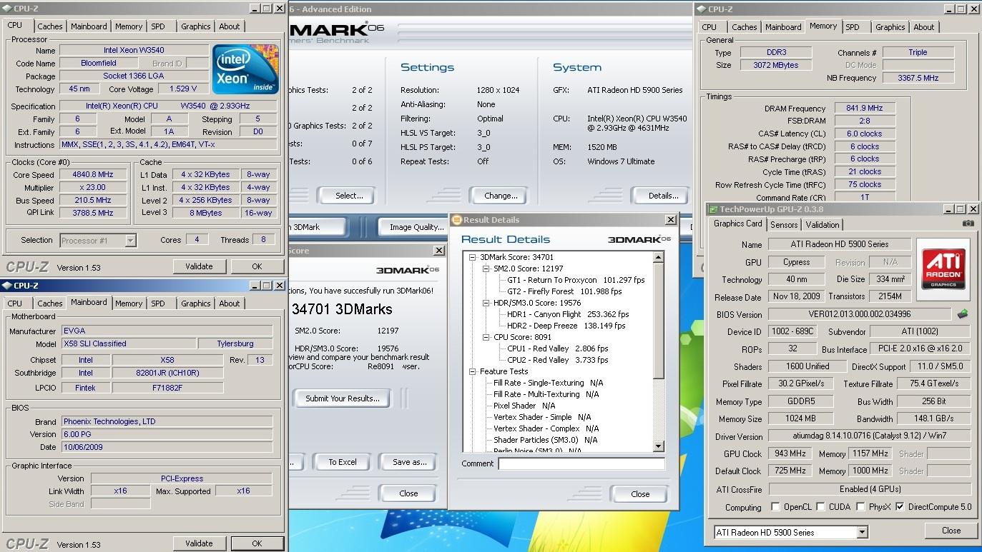982x552 pixels.
Task: Open About tab in the CPU-Z Mainboard window
Action: pos(230,303)
